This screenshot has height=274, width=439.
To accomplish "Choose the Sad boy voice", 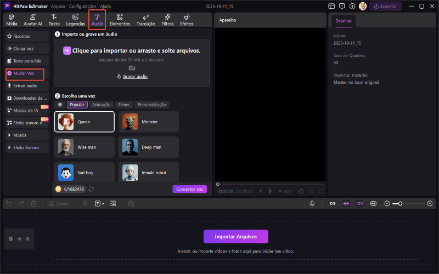I will pyautogui.click(x=85, y=172).
